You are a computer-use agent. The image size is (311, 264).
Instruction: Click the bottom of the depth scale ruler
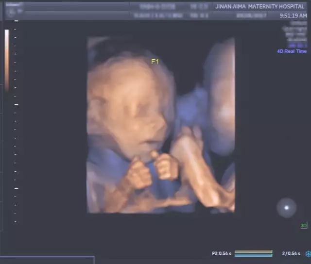(16, 221)
